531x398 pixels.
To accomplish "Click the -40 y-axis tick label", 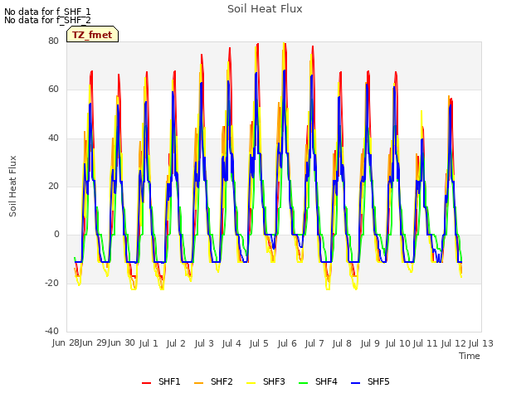I will (x=51, y=331).
